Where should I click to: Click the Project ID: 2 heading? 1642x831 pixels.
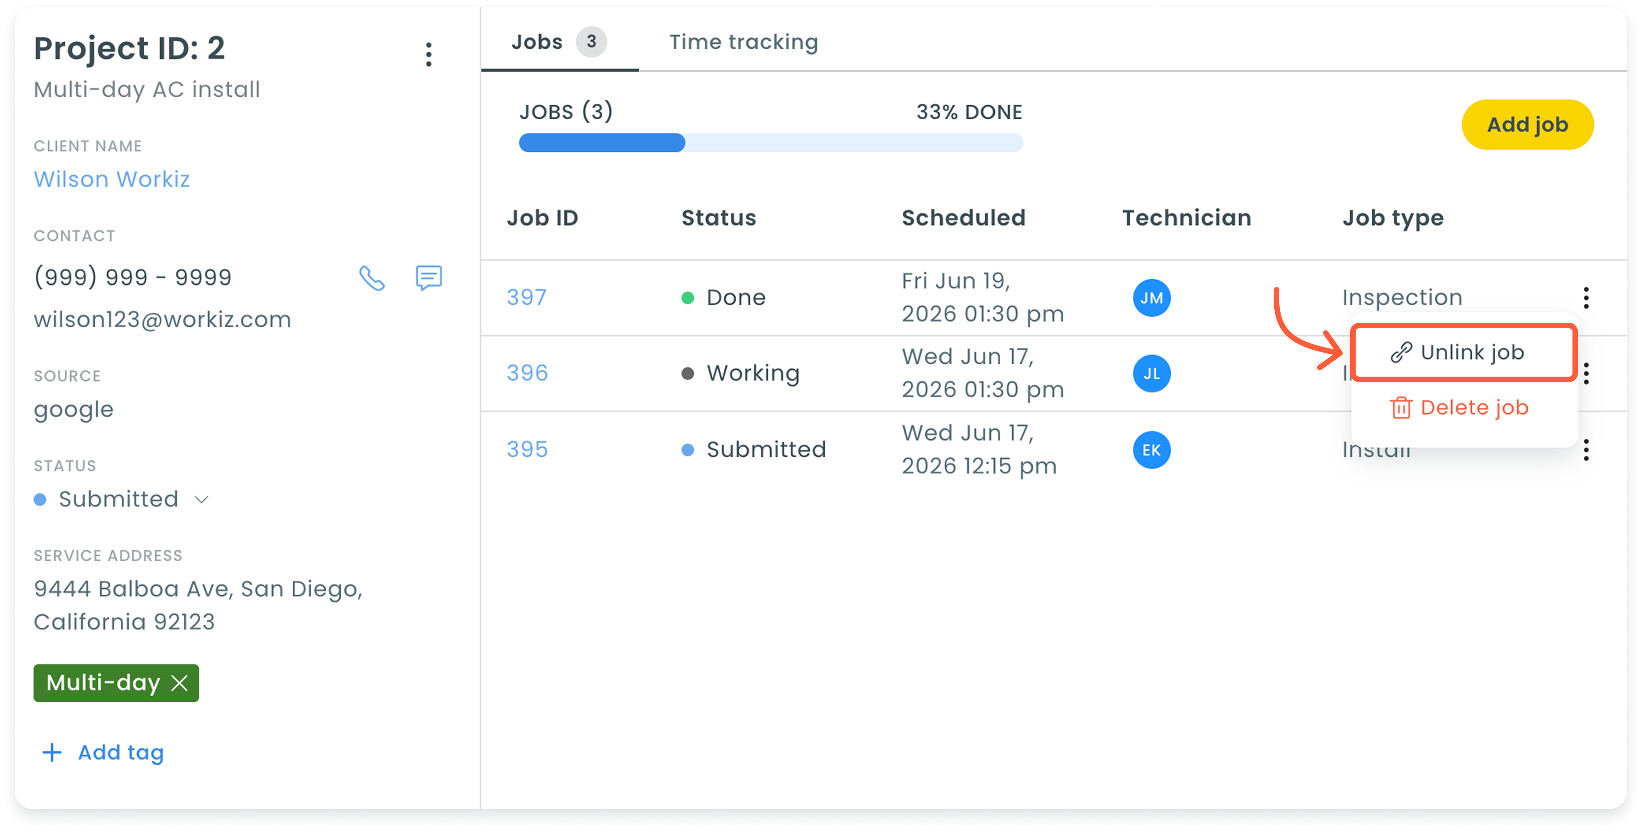click(x=129, y=48)
